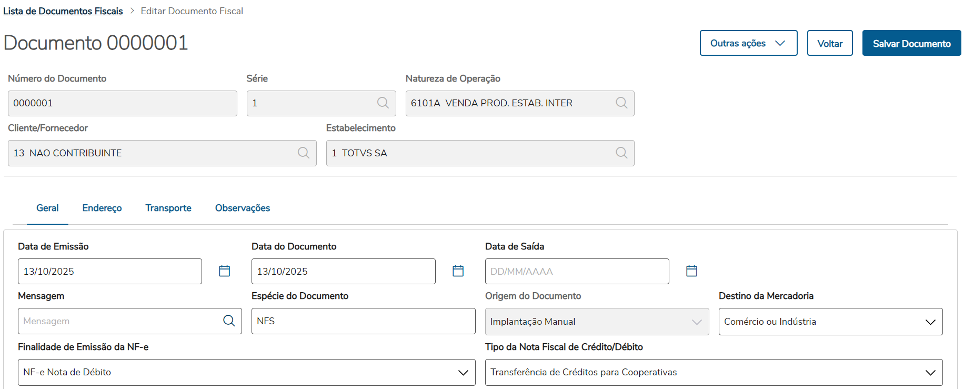Open the Transporte tab
The image size is (964, 389).
[x=168, y=208]
